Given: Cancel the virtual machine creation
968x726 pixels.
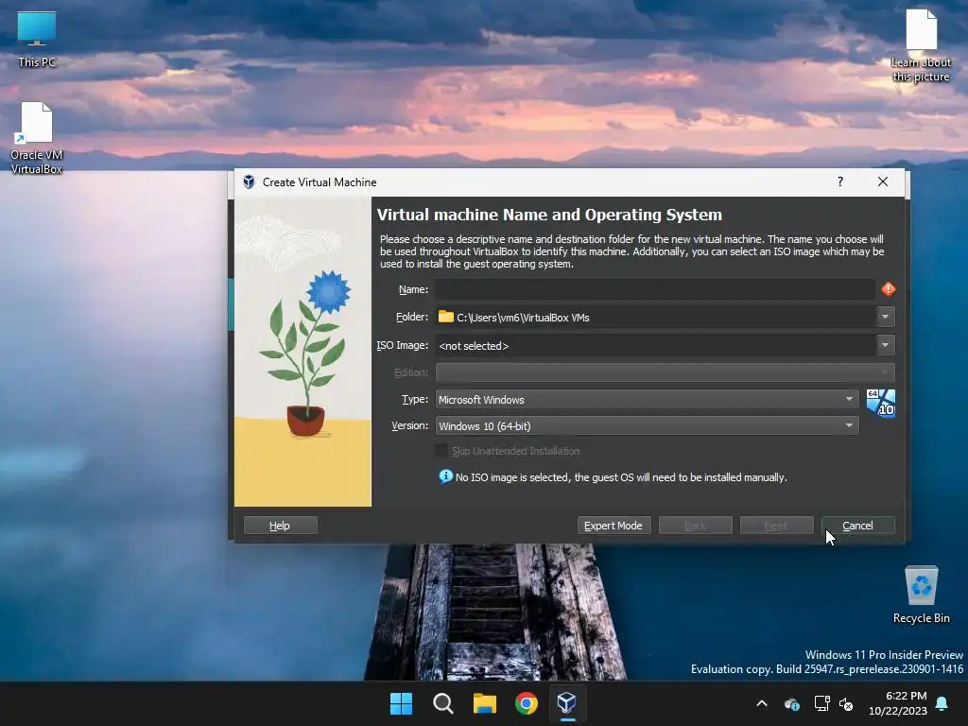Looking at the screenshot, I should 858,526.
